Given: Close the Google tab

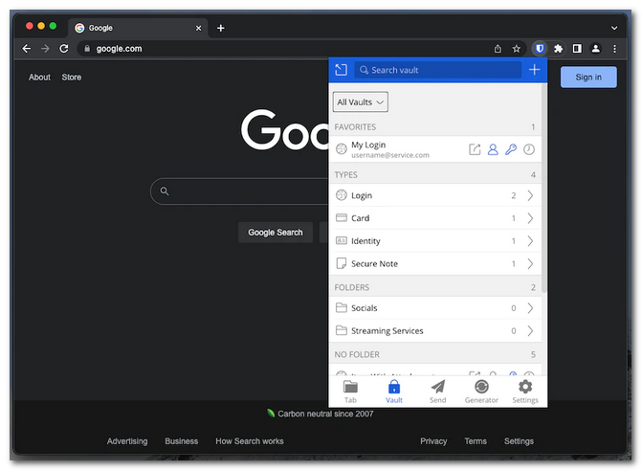Looking at the screenshot, I should [198, 28].
